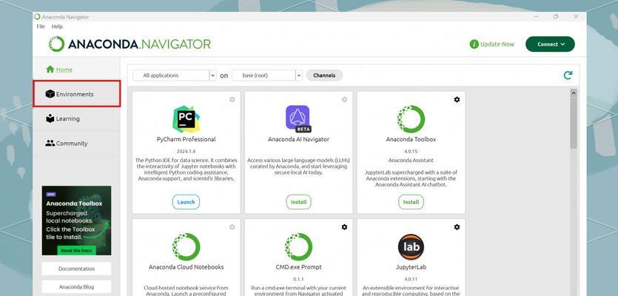Open Anaconda Toolbox settings gear
Image resolution: width=618 pixels, height=296 pixels.
pyautogui.click(x=457, y=100)
